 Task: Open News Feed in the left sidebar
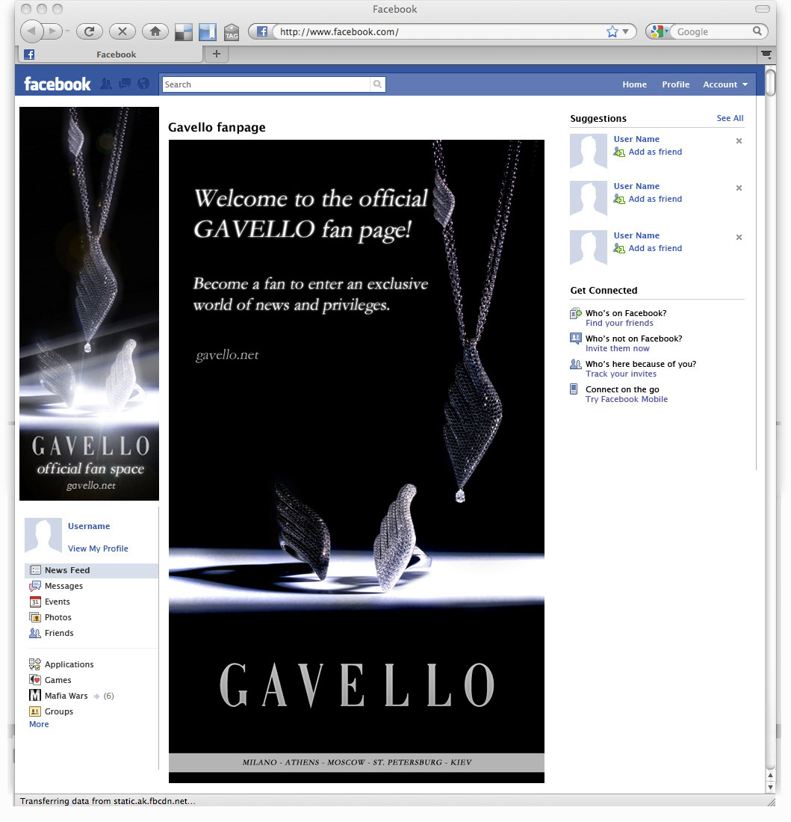coord(91,570)
